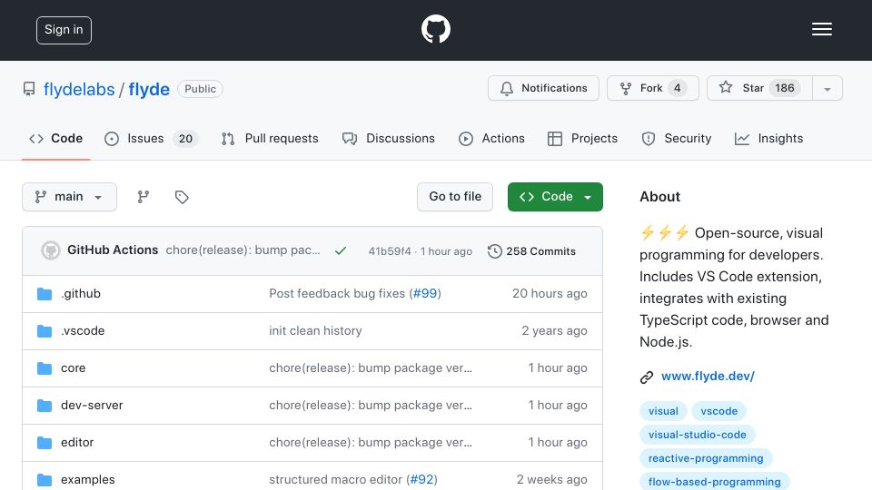The image size is (872, 490).
Task: Click the repository book icon
Action: 29,89
